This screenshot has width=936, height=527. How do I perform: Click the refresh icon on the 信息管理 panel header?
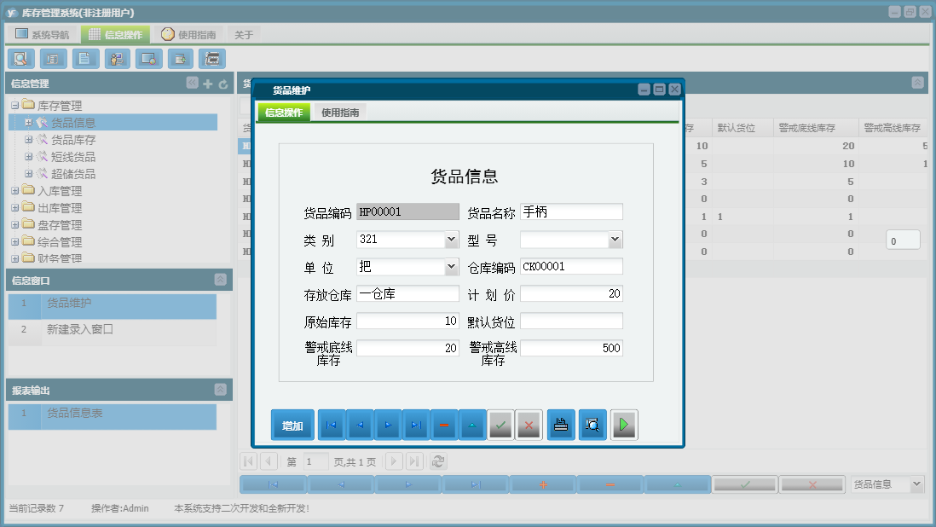[222, 83]
